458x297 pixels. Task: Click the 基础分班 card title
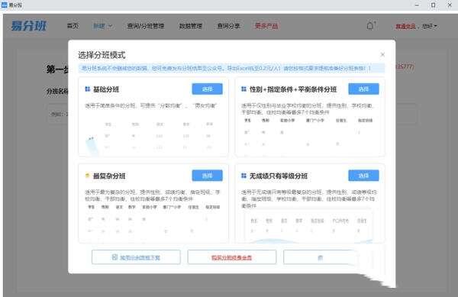tap(106, 89)
